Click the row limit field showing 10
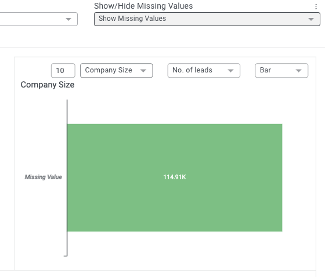This screenshot has height=277, width=325. click(x=63, y=70)
